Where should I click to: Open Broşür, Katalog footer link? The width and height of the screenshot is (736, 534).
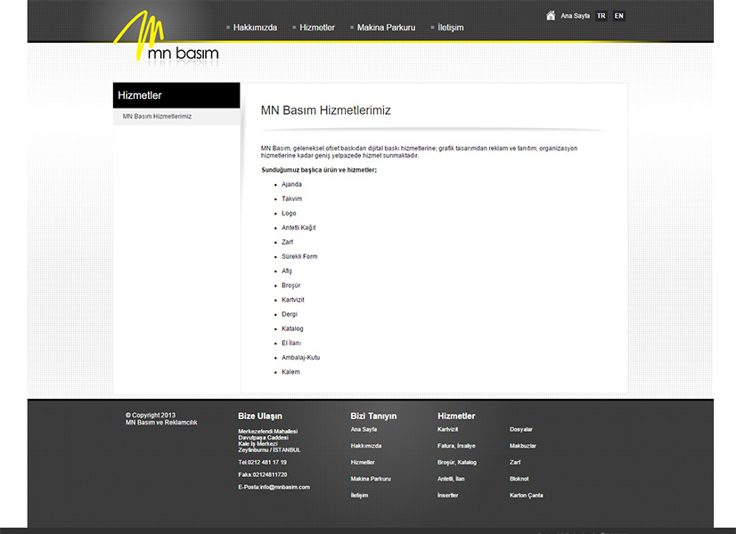pos(456,462)
